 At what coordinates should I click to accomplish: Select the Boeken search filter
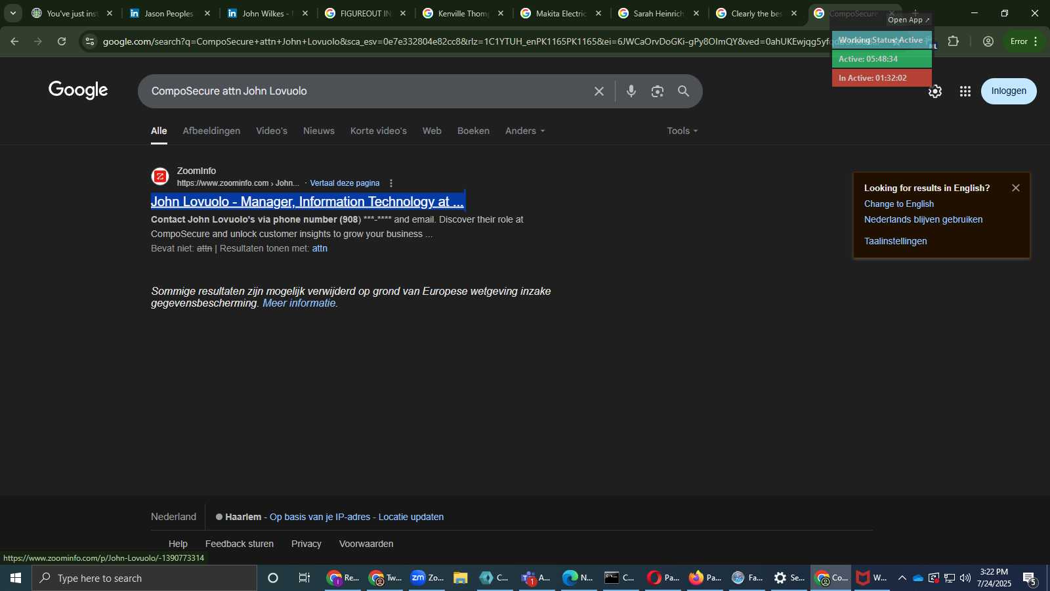(473, 131)
